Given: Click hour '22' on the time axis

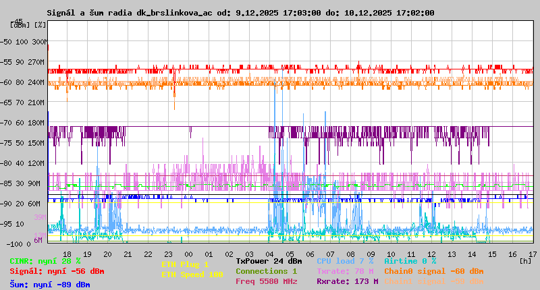Looking at the screenshot, I should [148, 254].
